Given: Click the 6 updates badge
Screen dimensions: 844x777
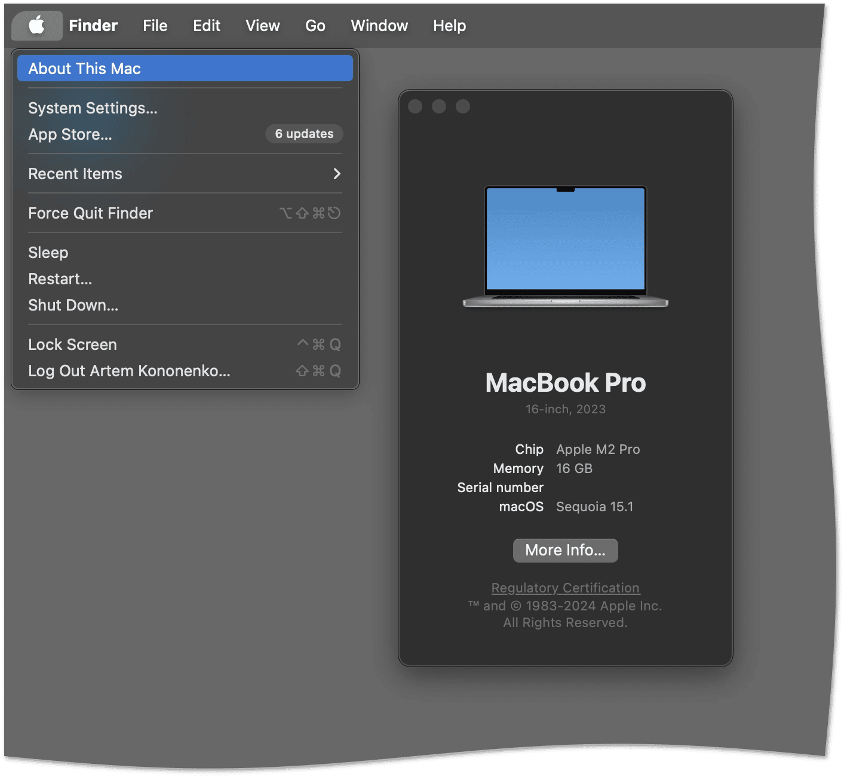Looking at the screenshot, I should pyautogui.click(x=304, y=134).
